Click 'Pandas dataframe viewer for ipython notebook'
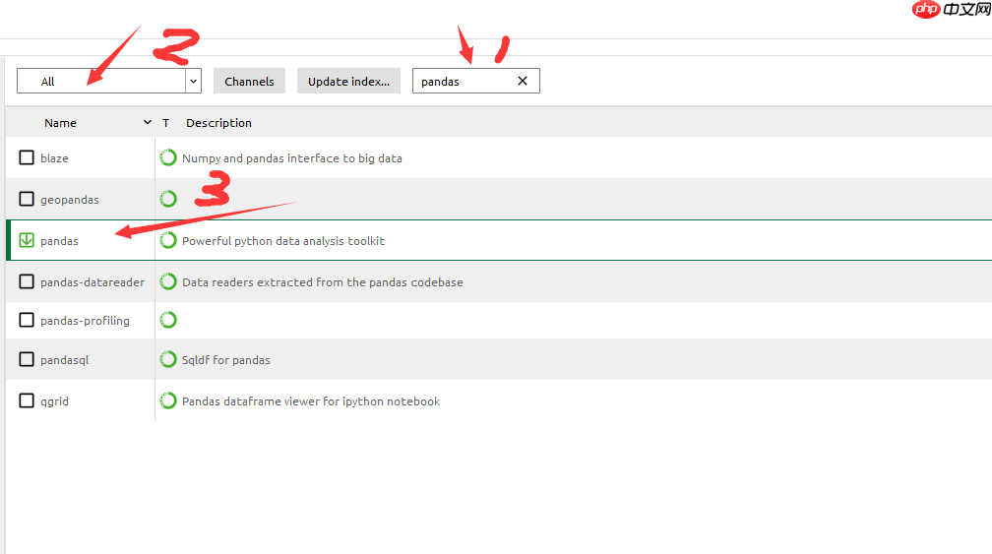The width and height of the screenshot is (992, 554). 311,400
